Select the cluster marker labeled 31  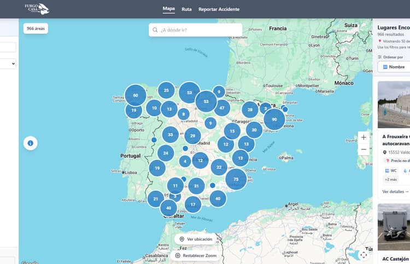[196, 186]
